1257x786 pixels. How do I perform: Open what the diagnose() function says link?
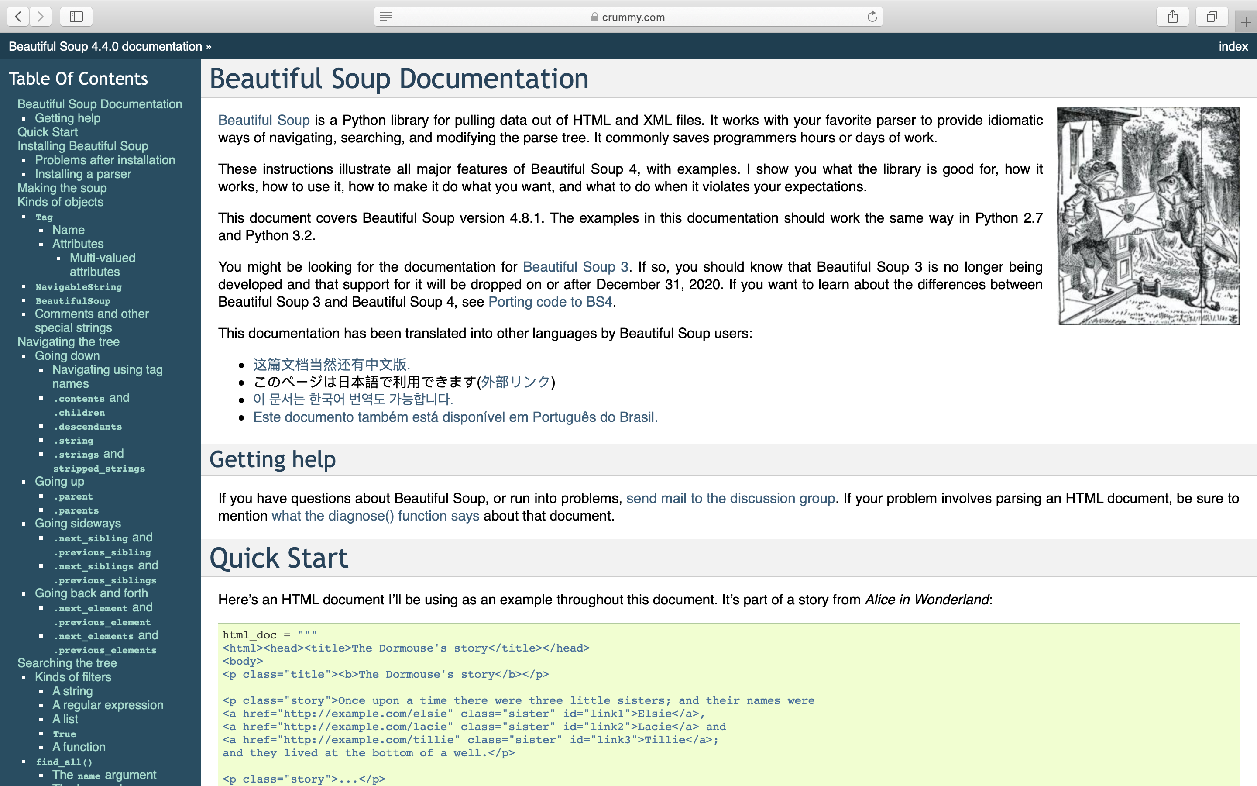pos(375,516)
